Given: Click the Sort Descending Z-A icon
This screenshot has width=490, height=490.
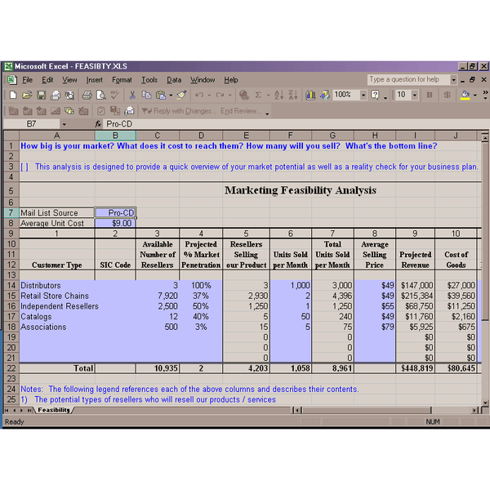Looking at the screenshot, I should click(293, 95).
